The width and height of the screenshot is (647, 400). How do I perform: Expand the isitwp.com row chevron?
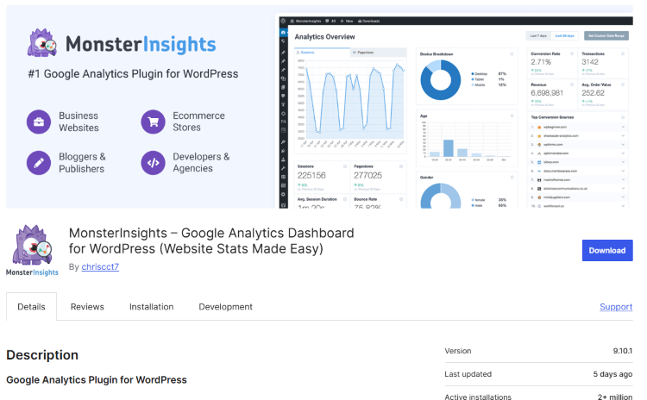pos(623,162)
